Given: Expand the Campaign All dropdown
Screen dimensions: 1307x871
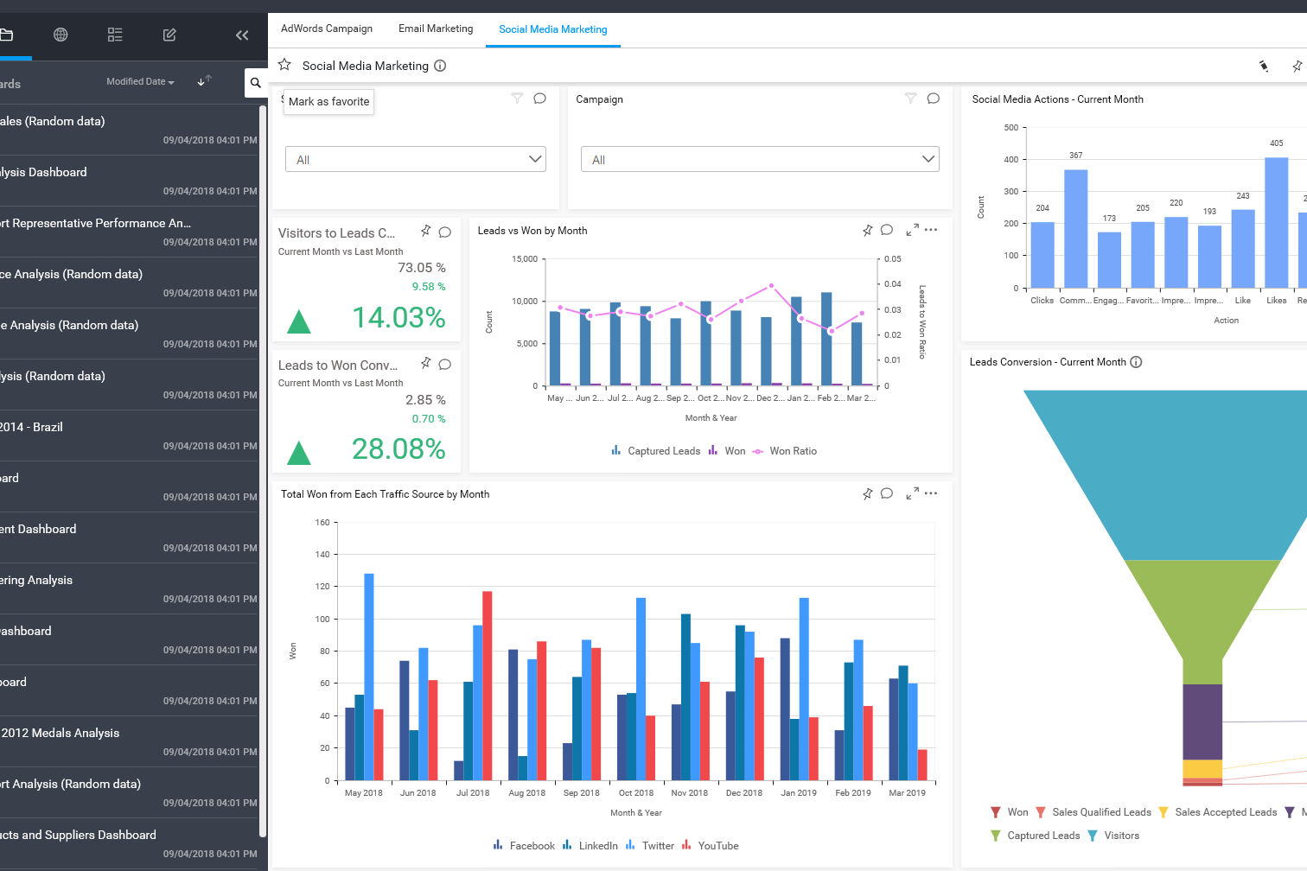Looking at the screenshot, I should 760,159.
